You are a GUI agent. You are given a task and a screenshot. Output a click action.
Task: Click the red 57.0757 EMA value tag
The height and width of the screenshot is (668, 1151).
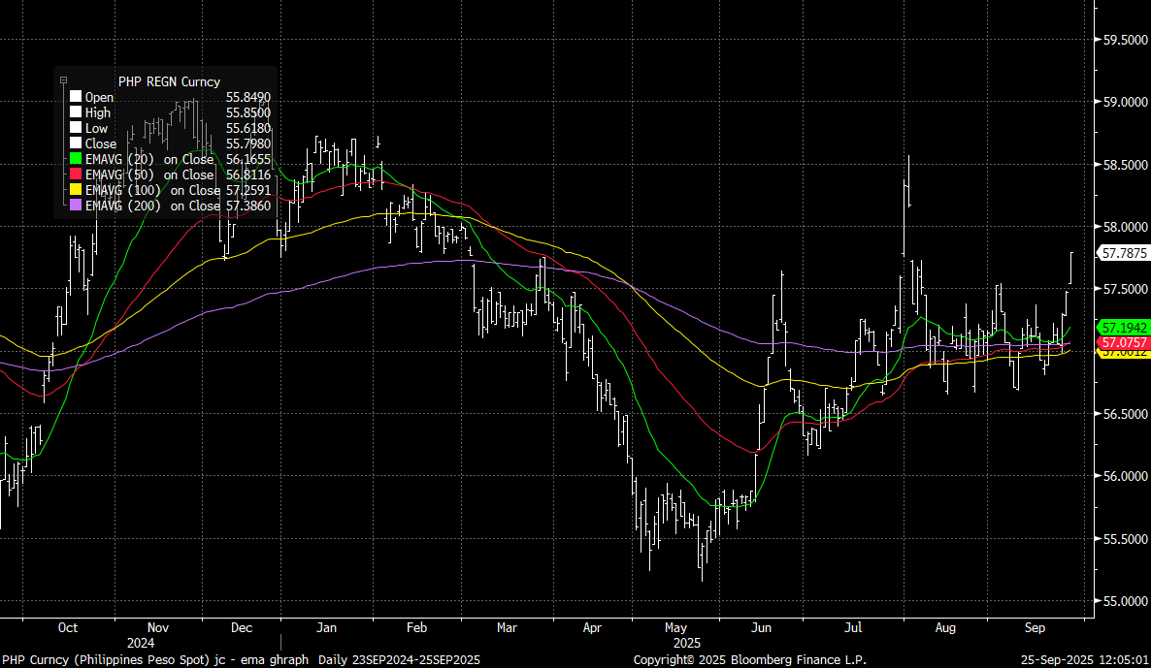tap(1123, 342)
